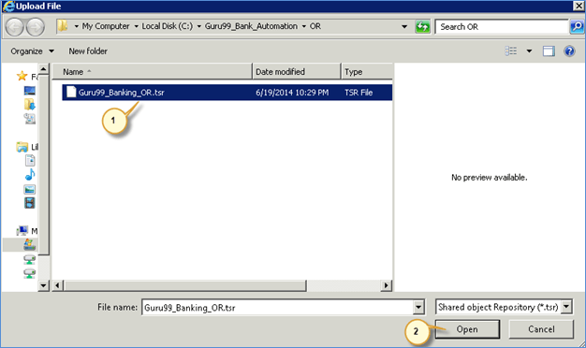586x348 pixels.
Task: Select Documents library icon
Action: 30,161
